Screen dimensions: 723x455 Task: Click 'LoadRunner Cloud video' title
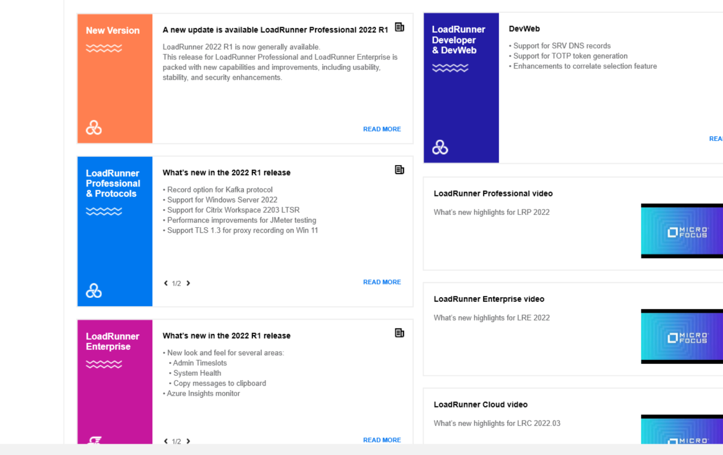coord(481,404)
